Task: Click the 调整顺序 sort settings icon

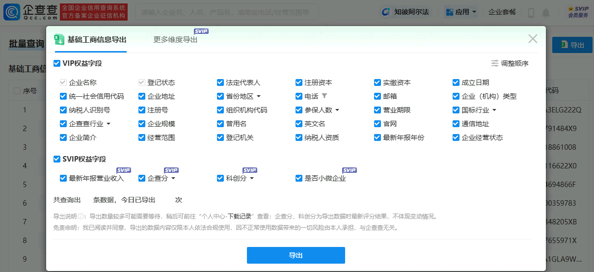Action: click(495, 64)
